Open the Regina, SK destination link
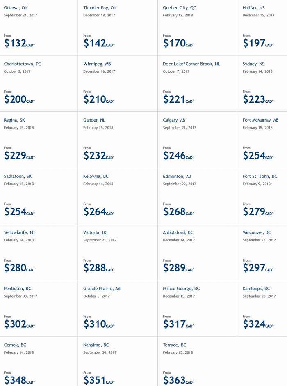The height and width of the screenshot is (386, 287). pos(14,120)
